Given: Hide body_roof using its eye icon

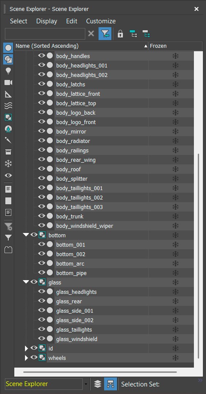Looking at the screenshot, I should click(x=41, y=169).
